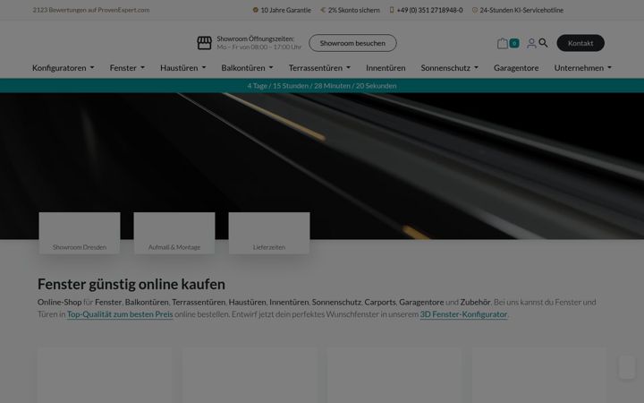Click the 24-Stunden KI-Servicehotline clock icon

pyautogui.click(x=475, y=10)
